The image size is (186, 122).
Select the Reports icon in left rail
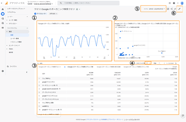(x=2, y=14)
